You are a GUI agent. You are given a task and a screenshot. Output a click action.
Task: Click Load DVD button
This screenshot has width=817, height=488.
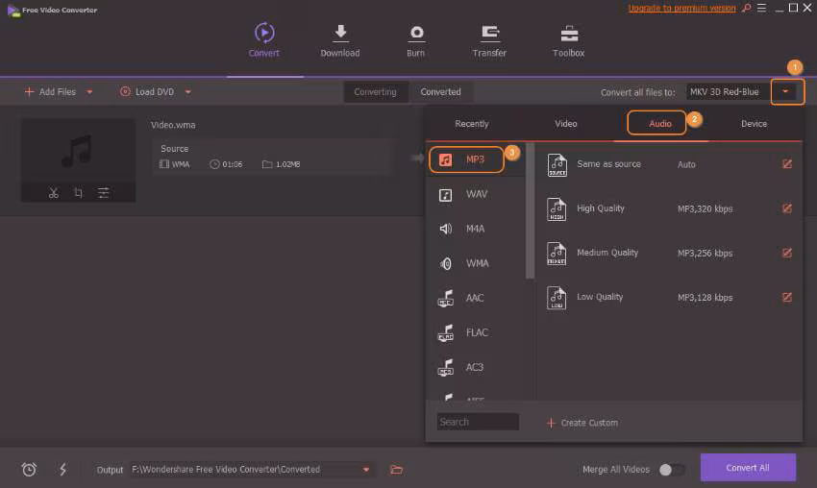coord(147,91)
